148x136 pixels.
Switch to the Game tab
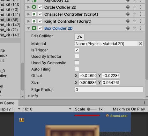click(x=9, y=103)
